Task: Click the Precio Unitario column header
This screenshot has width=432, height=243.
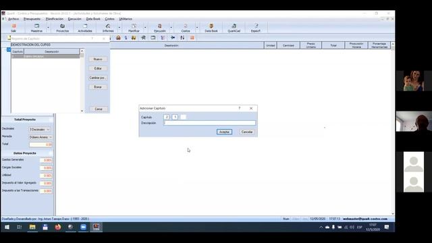Action: [x=310, y=45]
